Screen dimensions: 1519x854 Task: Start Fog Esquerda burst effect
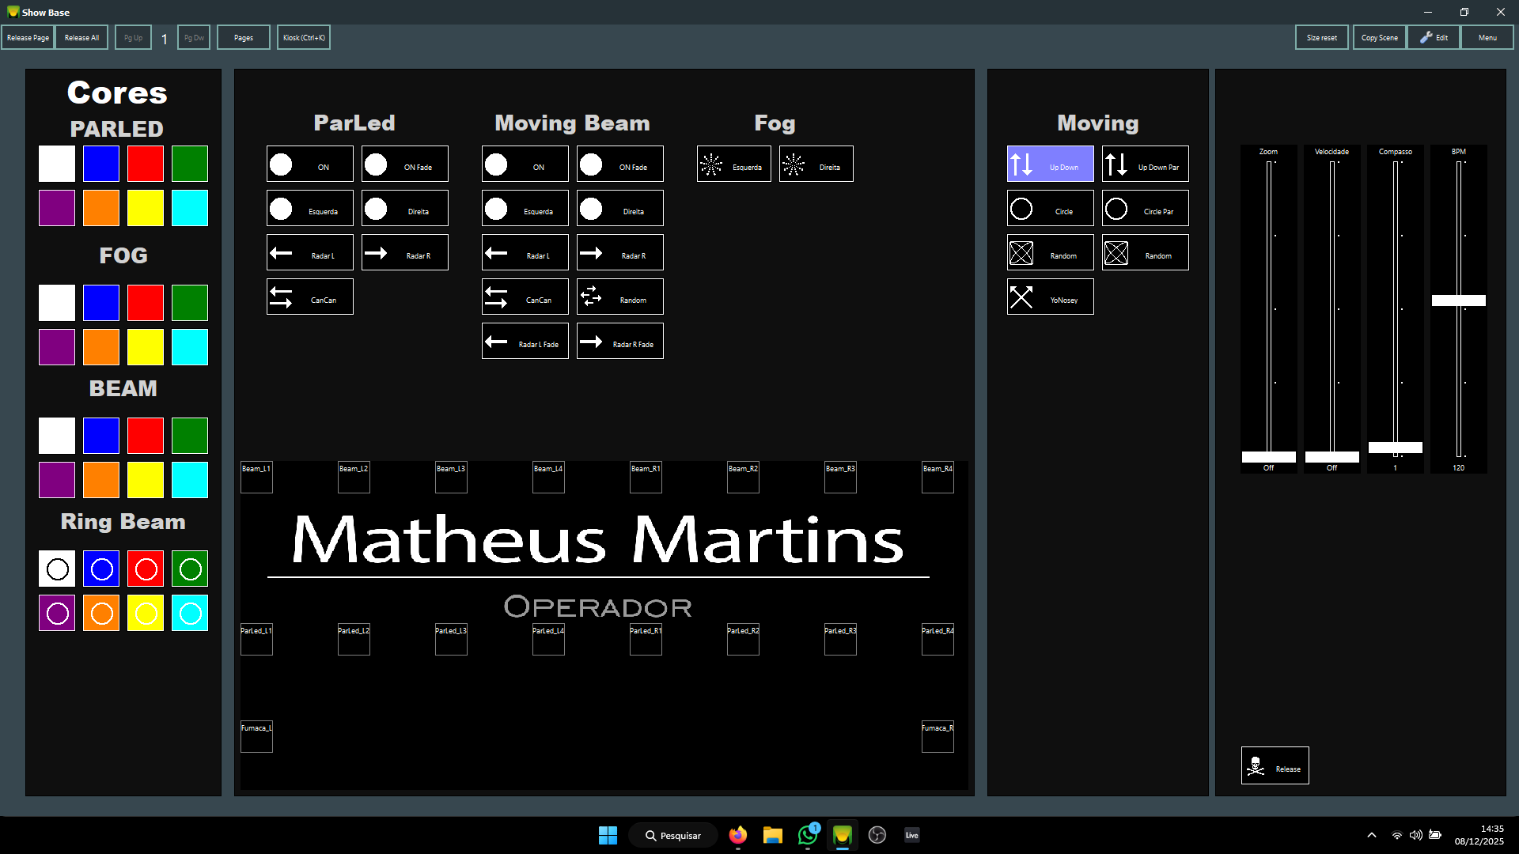tap(733, 164)
